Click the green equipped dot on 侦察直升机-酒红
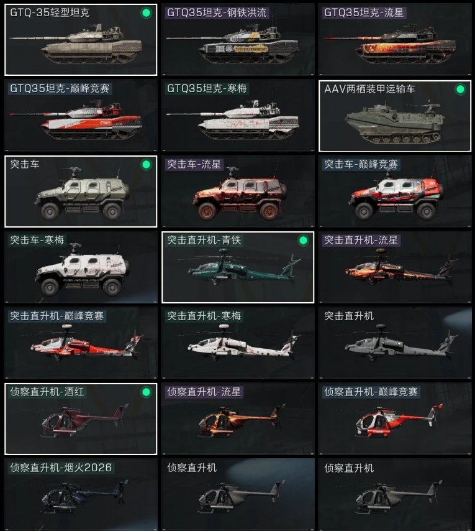Image resolution: width=475 pixels, height=531 pixels. point(146,392)
